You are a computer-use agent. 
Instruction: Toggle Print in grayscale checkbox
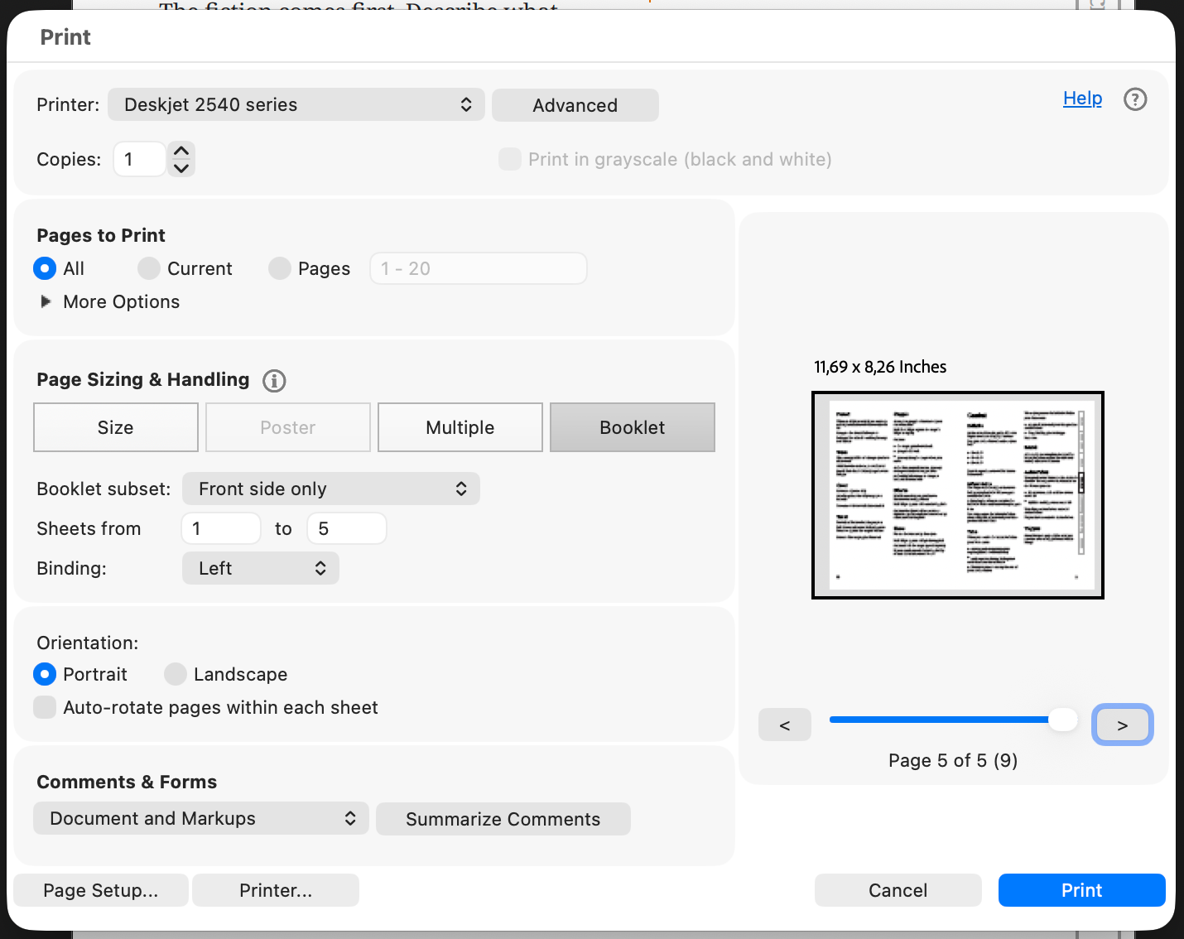click(x=510, y=159)
